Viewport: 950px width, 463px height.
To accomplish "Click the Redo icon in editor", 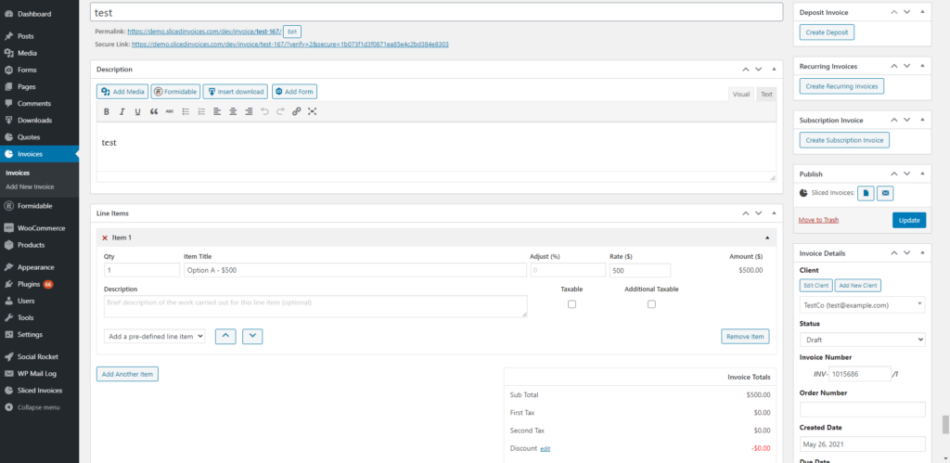I will coord(280,111).
